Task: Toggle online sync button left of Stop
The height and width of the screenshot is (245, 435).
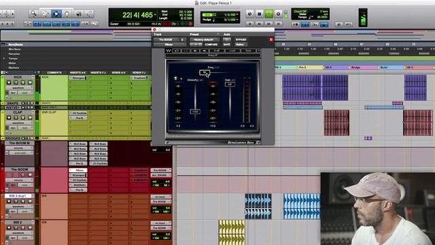Action: (x=249, y=14)
